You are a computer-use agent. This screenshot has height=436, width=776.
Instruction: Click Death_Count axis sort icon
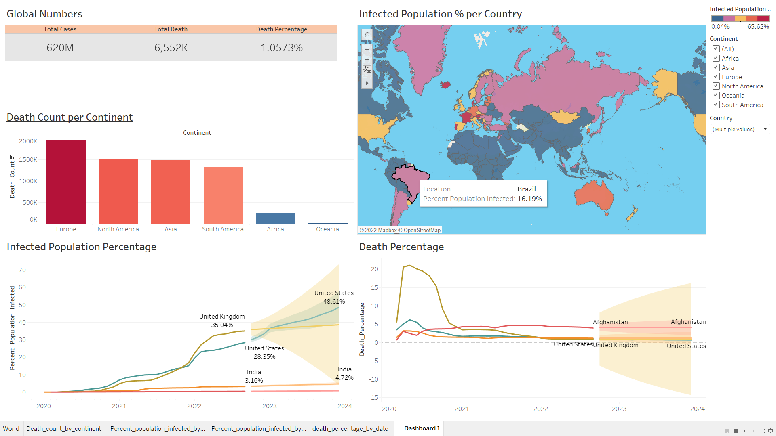[12, 157]
